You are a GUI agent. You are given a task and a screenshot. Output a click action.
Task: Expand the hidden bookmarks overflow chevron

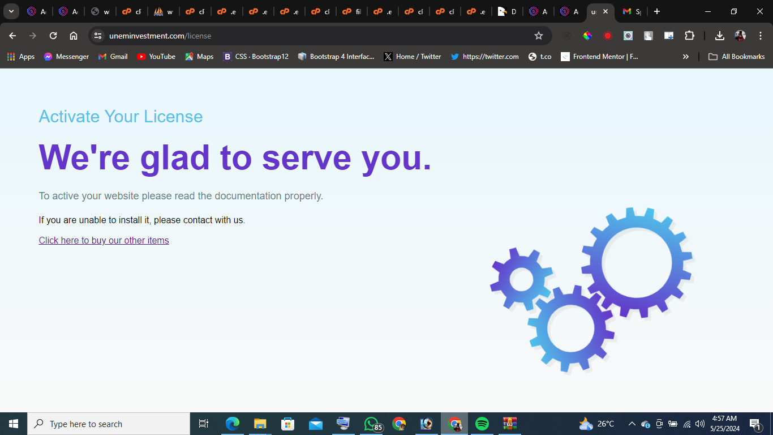686,57
